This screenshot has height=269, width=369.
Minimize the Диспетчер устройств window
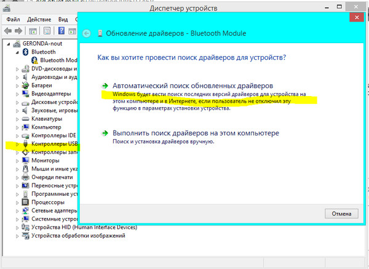(x=327, y=7)
